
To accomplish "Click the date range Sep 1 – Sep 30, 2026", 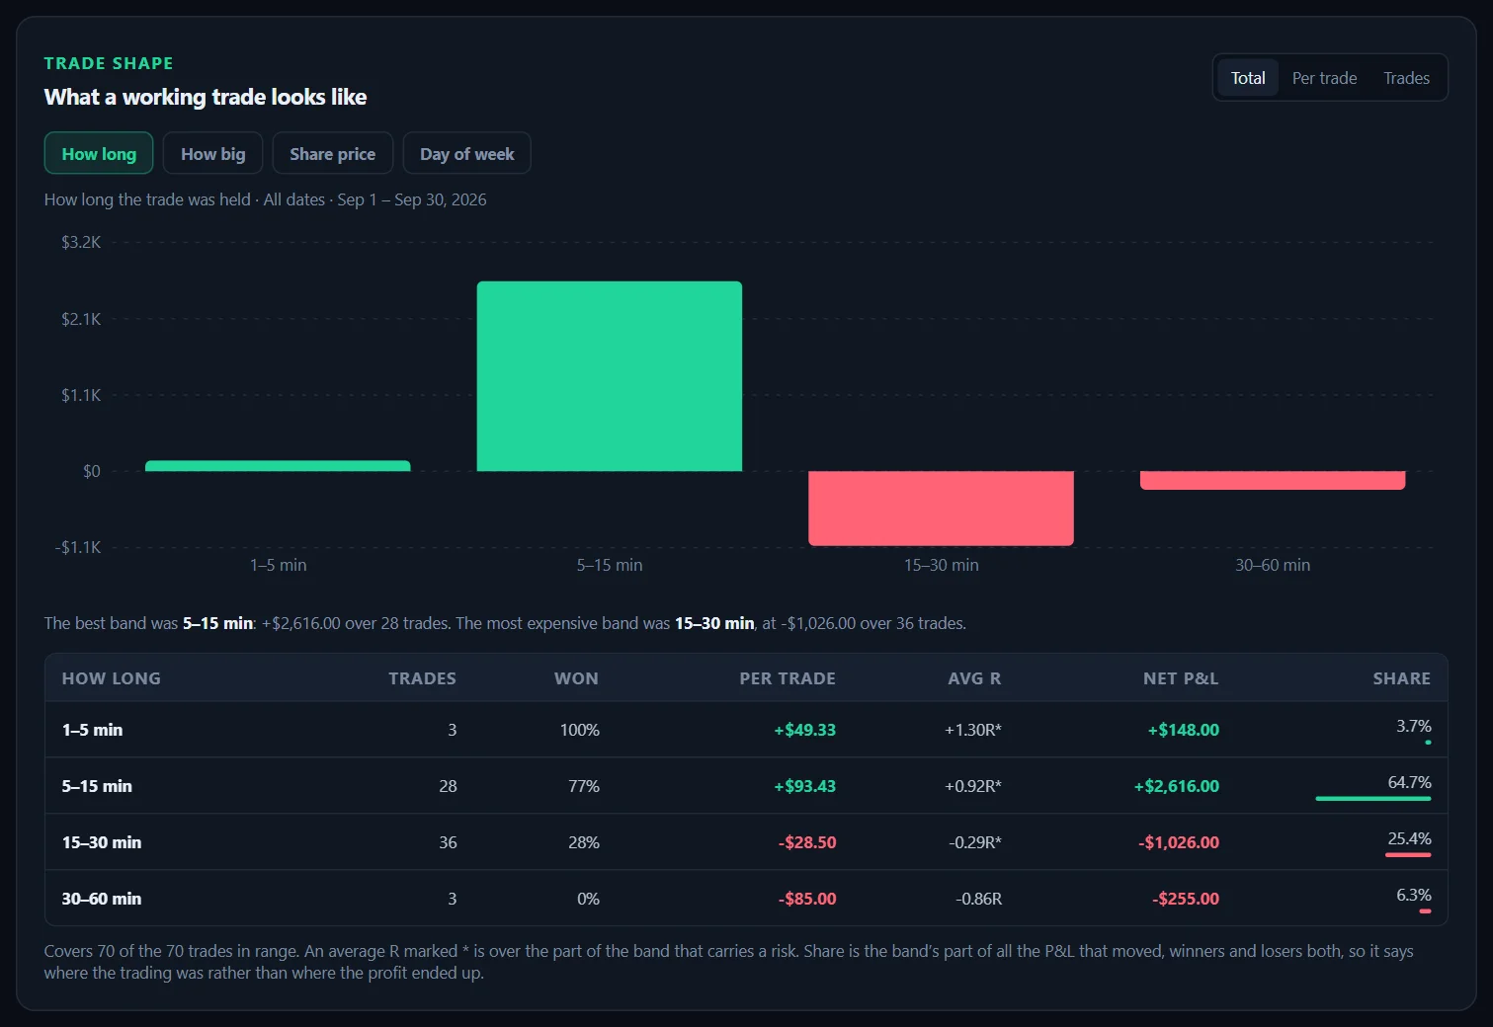I will pyautogui.click(x=412, y=199).
